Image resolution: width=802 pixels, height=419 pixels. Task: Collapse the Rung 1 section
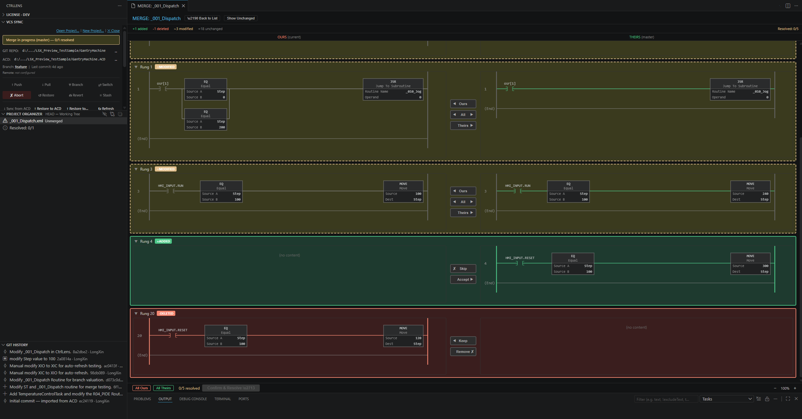tap(136, 67)
